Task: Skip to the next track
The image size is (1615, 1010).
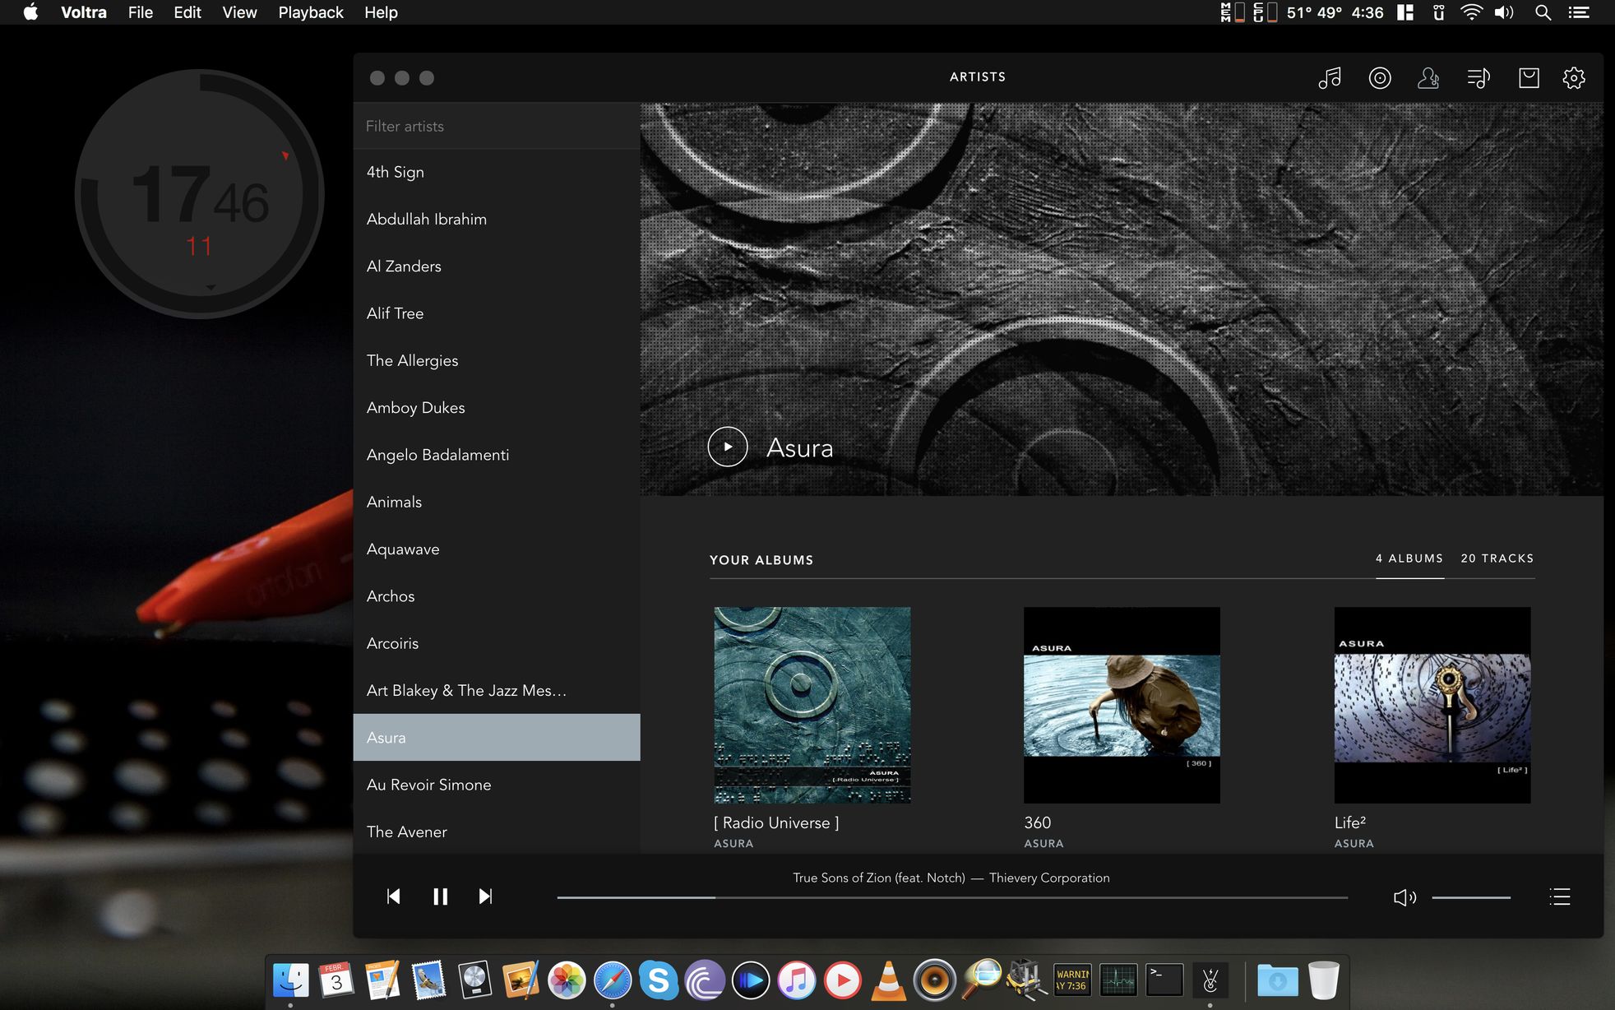Action: [485, 896]
